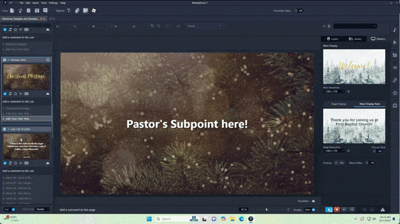Image resolution: width=400 pixels, height=224 pixels.
Task: Open settings gear next to Main Resolution
Action: tap(348, 91)
